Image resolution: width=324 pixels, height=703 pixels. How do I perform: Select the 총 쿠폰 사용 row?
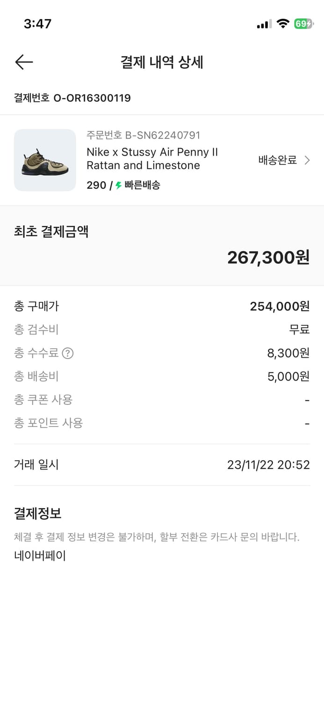[x=162, y=399]
